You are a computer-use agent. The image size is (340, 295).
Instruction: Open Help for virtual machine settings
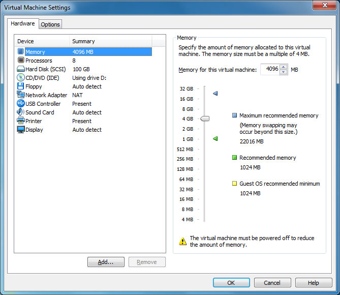pyautogui.click(x=314, y=283)
